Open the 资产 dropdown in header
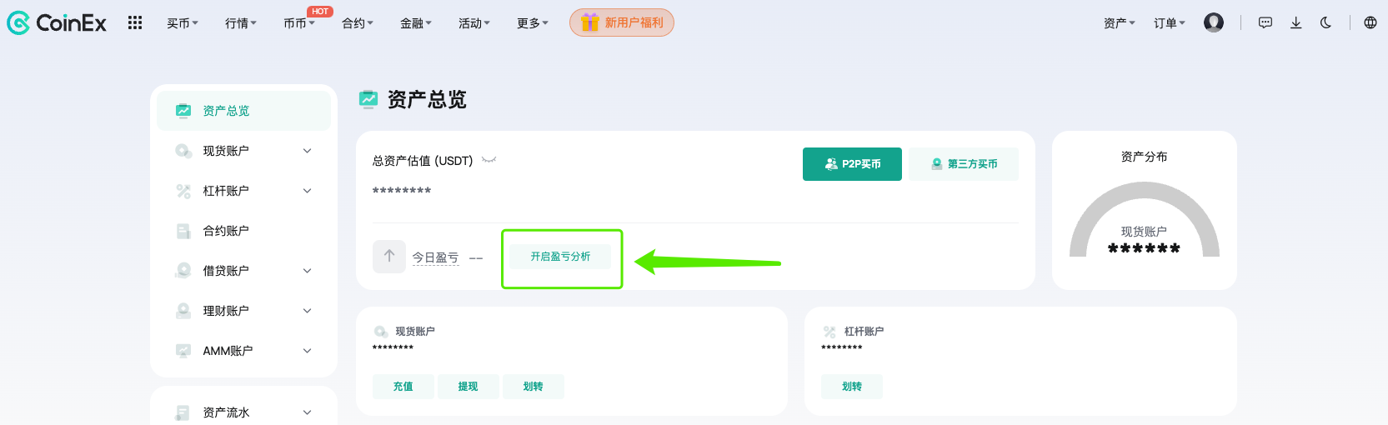The height and width of the screenshot is (425, 1388). (x=1119, y=23)
